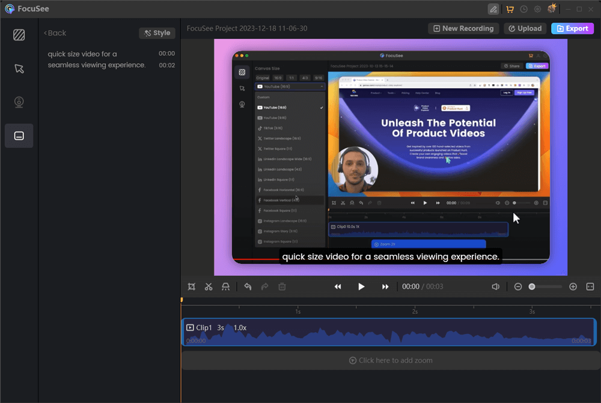Click the 00:02 caption timestamp
The height and width of the screenshot is (403, 601).
(166, 65)
